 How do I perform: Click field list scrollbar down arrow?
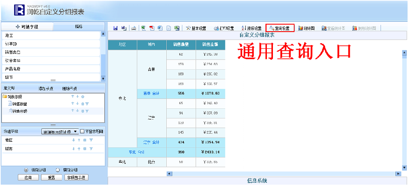point(103,79)
